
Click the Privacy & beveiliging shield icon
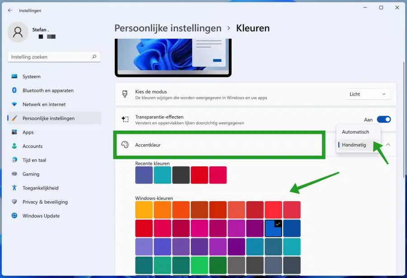[x=14, y=202]
